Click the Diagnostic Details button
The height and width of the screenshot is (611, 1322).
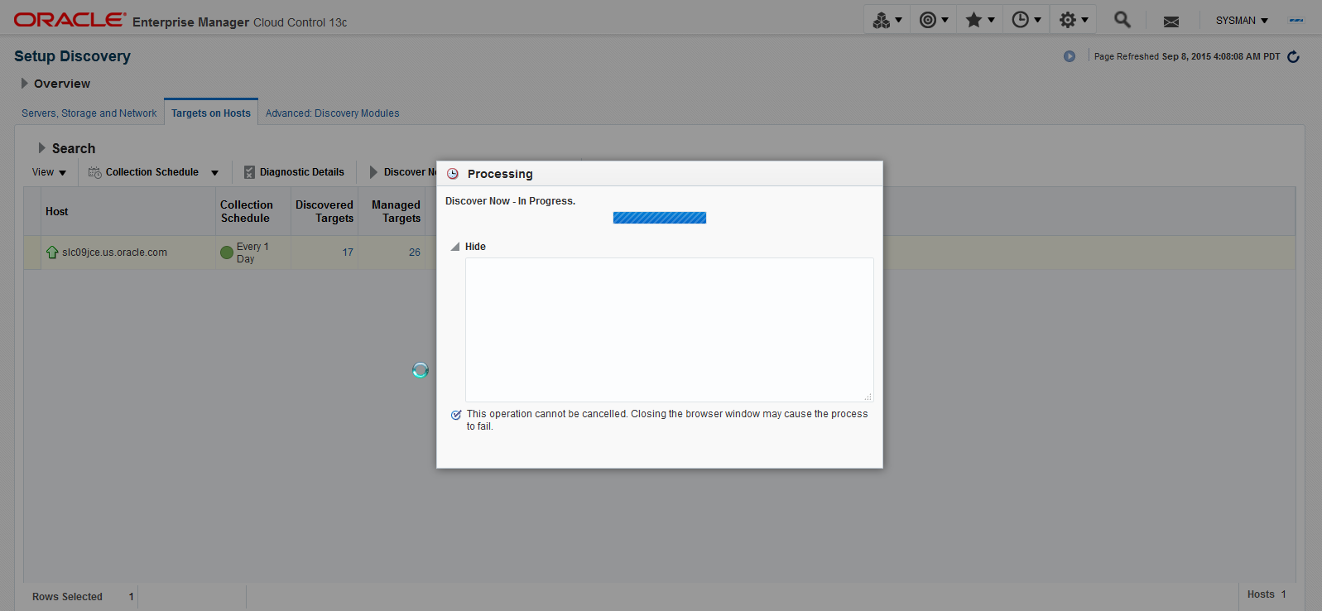[294, 172]
